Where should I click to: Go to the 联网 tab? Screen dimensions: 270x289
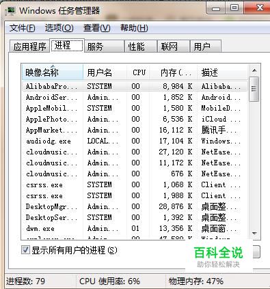[174, 46]
